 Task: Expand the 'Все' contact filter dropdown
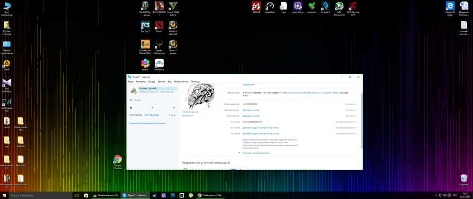(x=172, y=115)
